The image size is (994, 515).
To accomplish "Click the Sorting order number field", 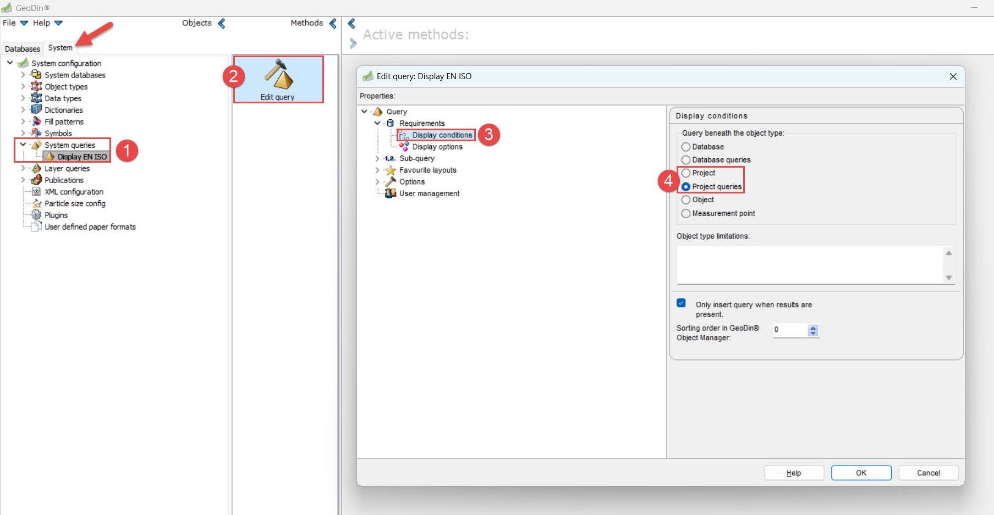I will click(x=790, y=330).
